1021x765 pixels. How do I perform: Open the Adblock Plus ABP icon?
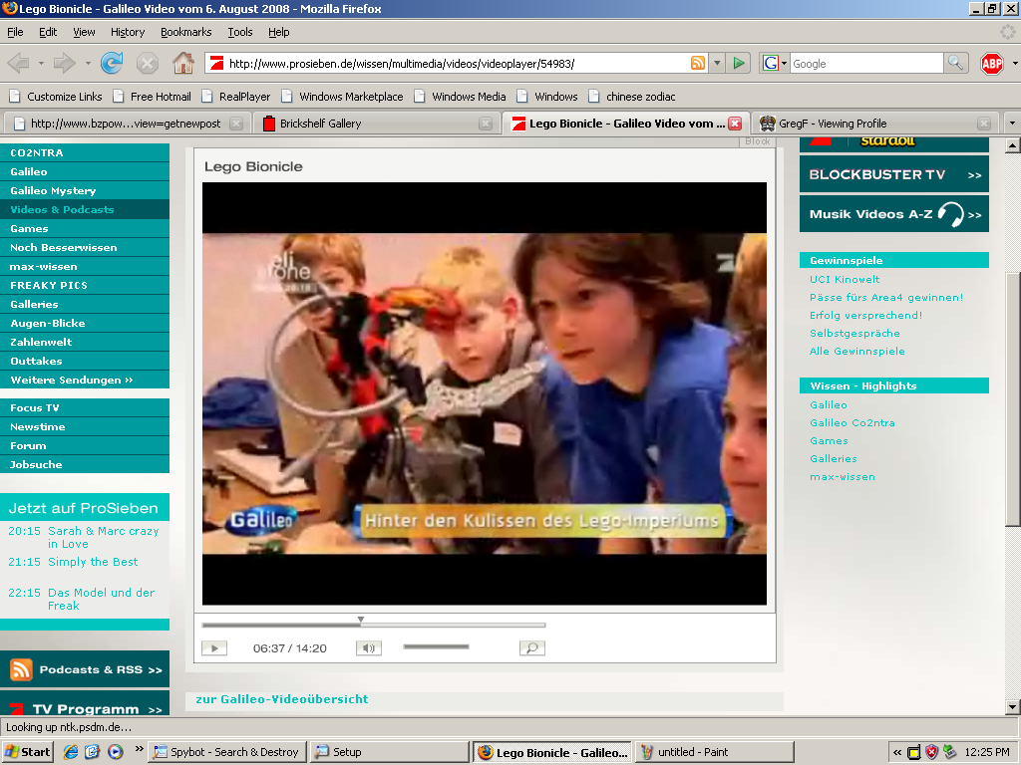(x=992, y=63)
